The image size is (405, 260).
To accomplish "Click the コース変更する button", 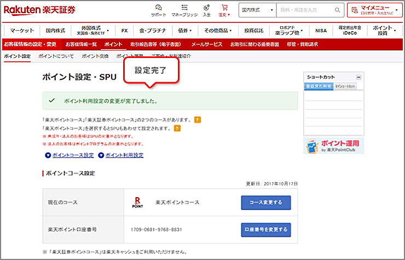I will [266, 203].
